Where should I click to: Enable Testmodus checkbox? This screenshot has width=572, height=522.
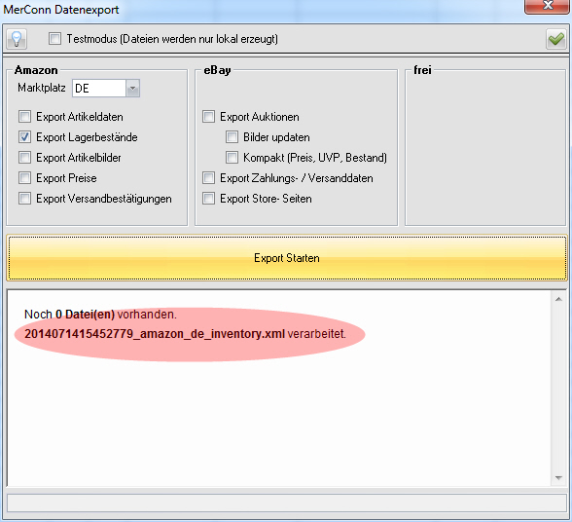(x=54, y=39)
